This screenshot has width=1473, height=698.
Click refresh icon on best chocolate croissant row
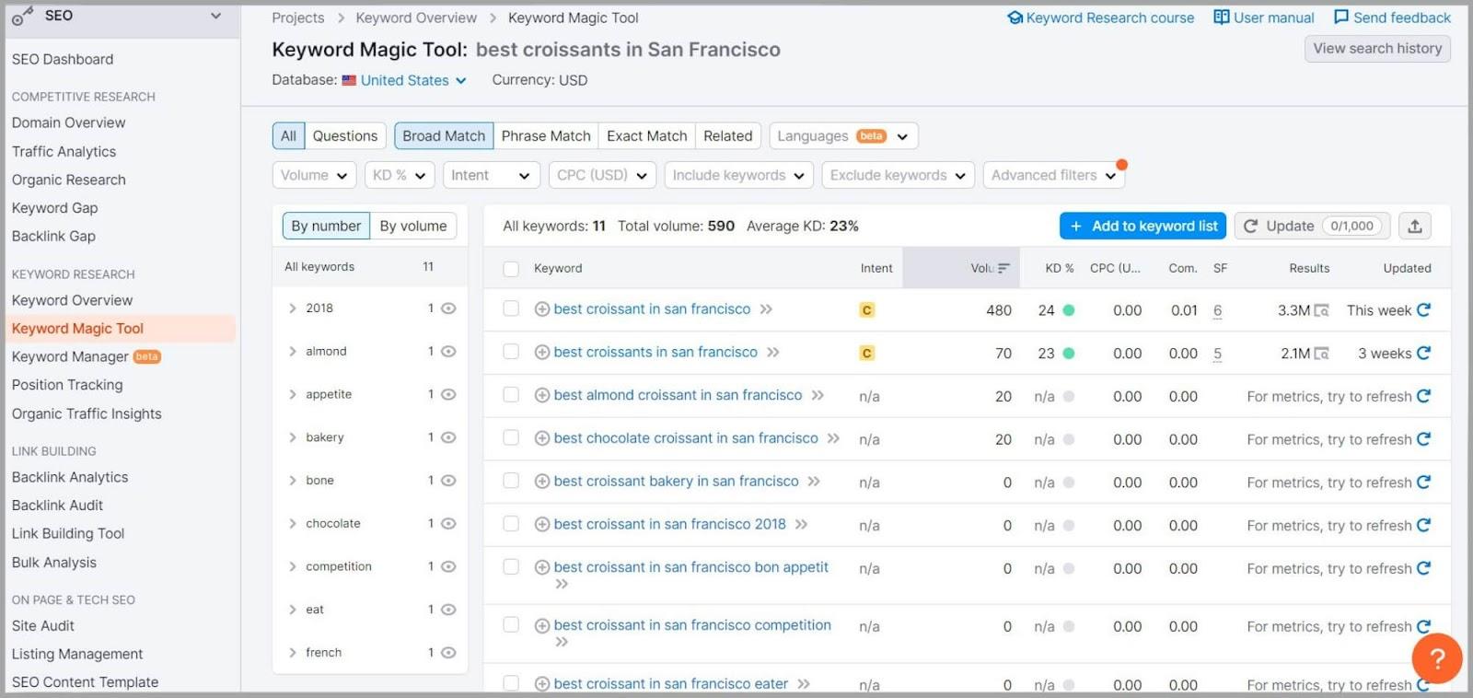[1423, 439]
